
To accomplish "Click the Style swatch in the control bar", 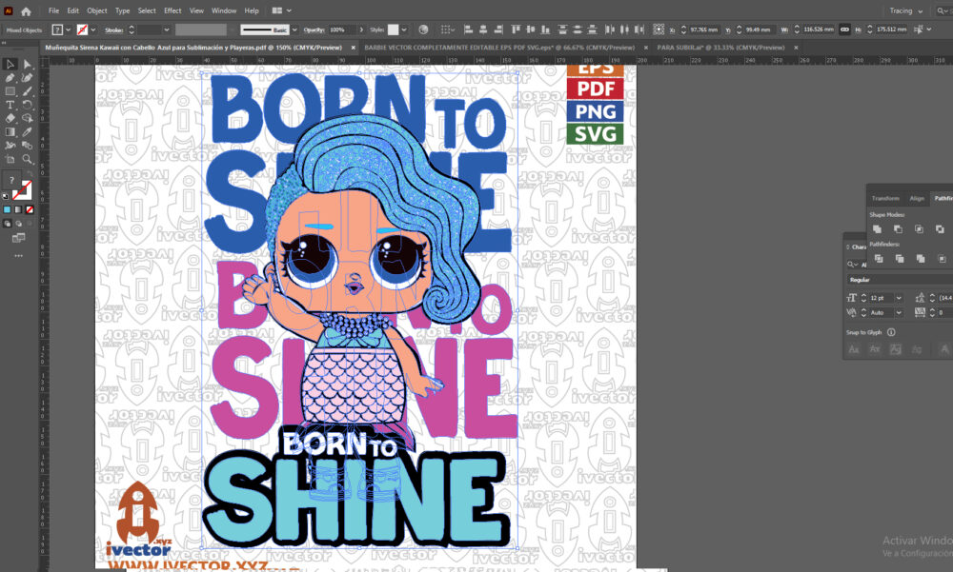I will point(394,30).
